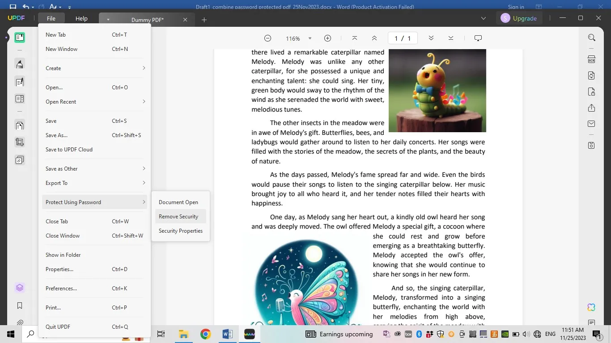Click the Sign in link
This screenshot has width=611, height=343.
point(515,7)
